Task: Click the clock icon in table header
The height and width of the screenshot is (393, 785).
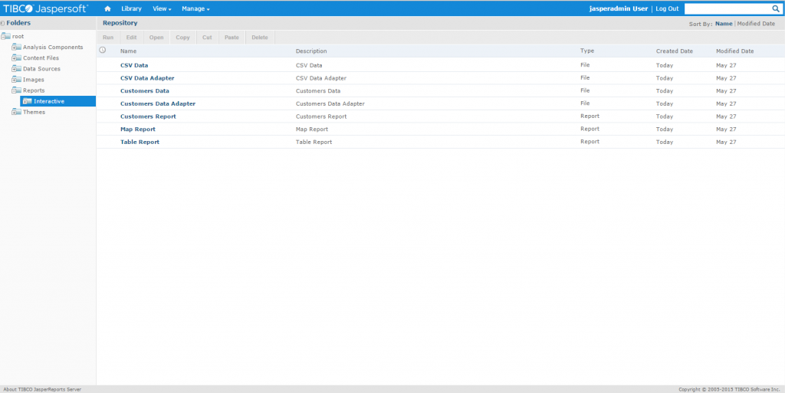Action: 103,50
